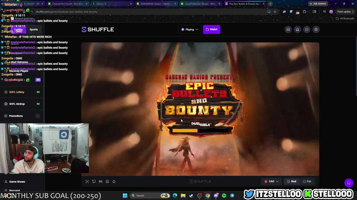Viewport: 357px width, 200px height.
Task: Click the SHFL Lottery coin icon
Action: pos(6,92)
